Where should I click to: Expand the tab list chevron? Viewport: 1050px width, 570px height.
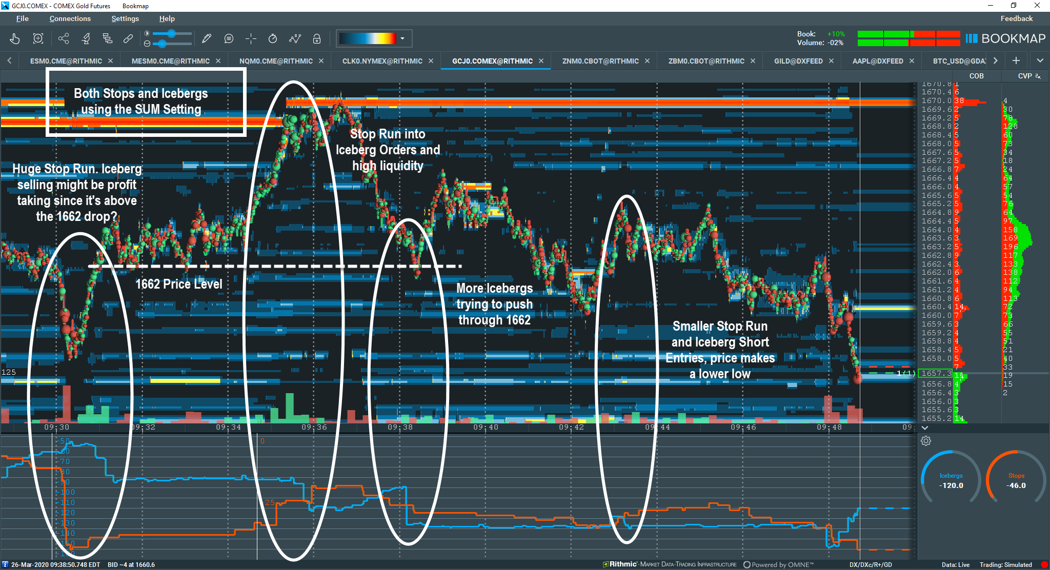point(1040,60)
